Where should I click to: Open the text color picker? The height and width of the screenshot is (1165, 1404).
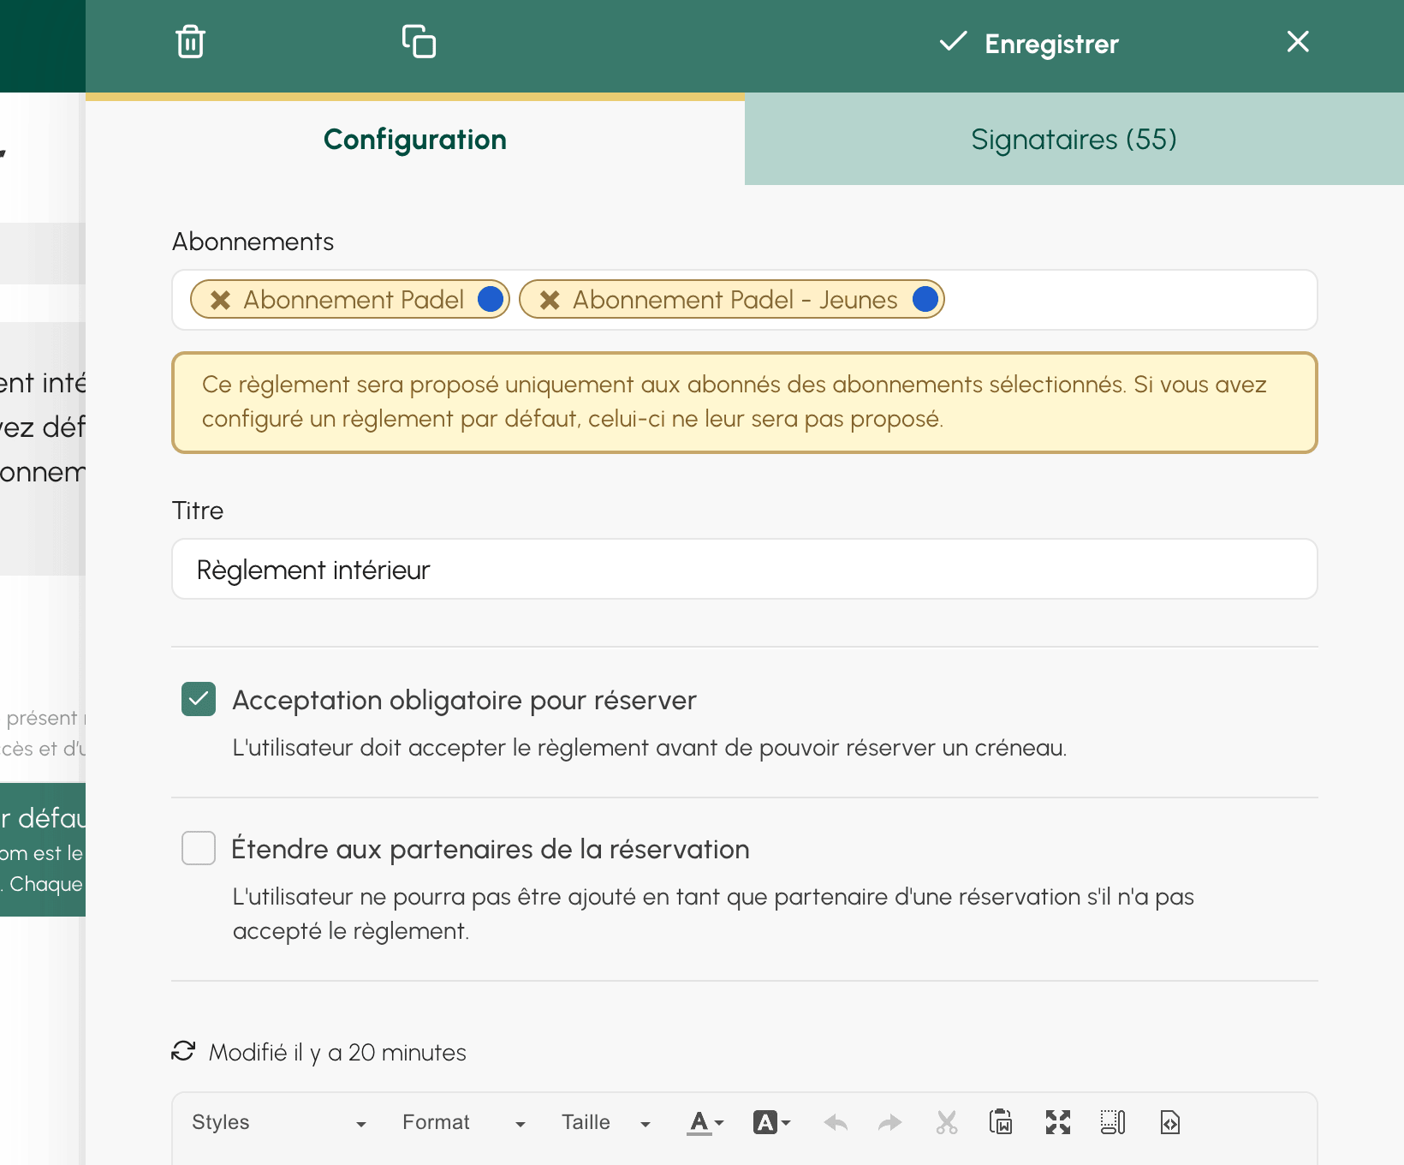coord(705,1122)
